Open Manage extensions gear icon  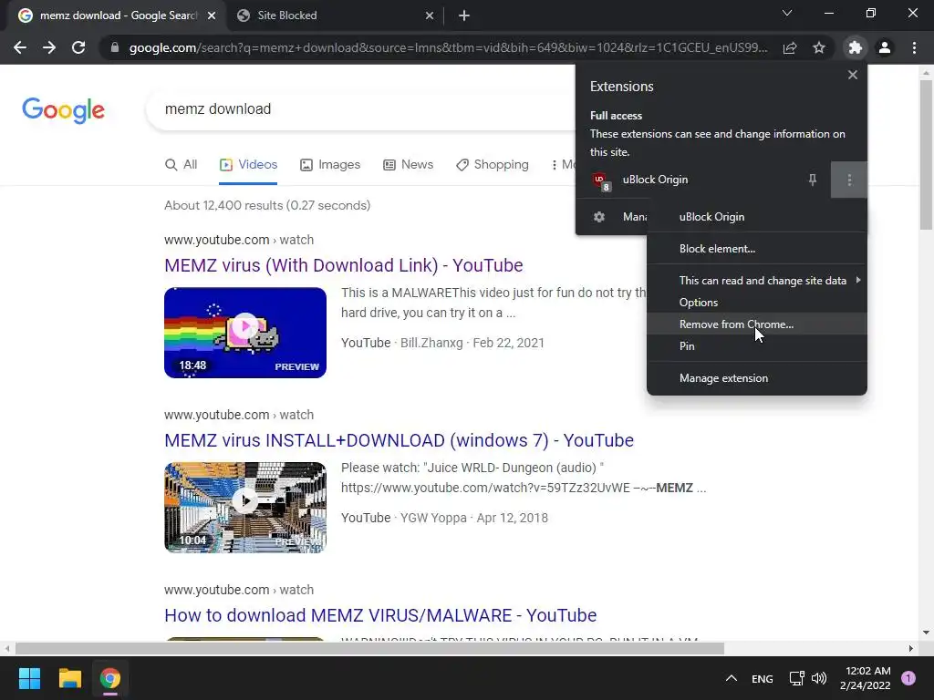(599, 217)
